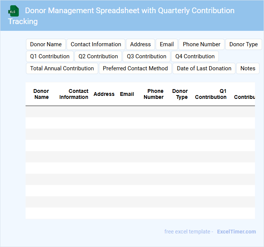Select the Total Annual Contribution tag
Viewport: 264px width, 247px height.
coord(62,68)
